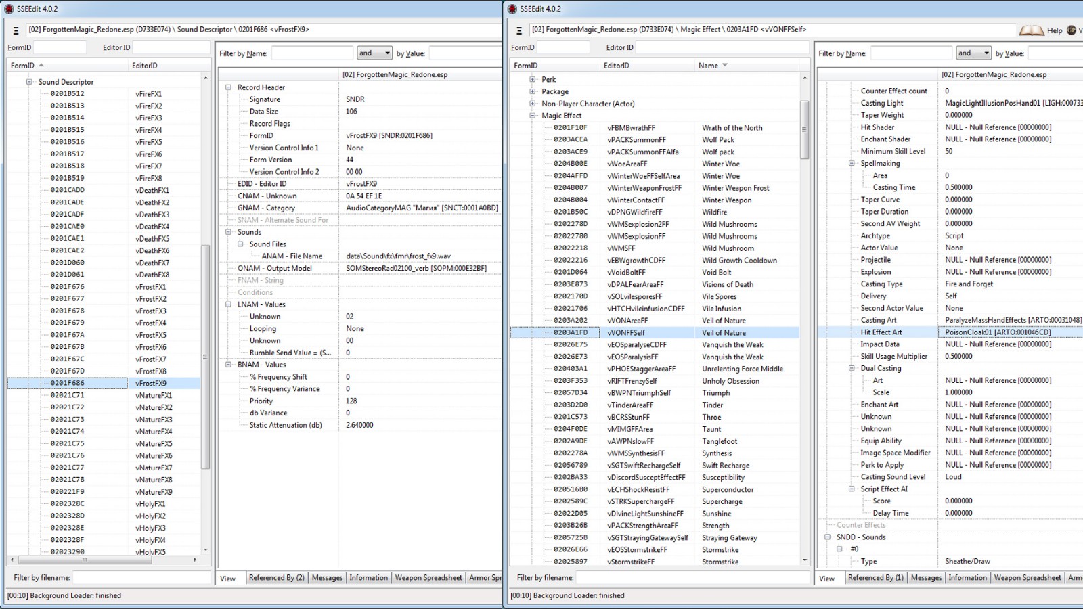Click the Name column sort arrow in right tree
The width and height of the screenshot is (1083, 609).
click(x=725, y=66)
